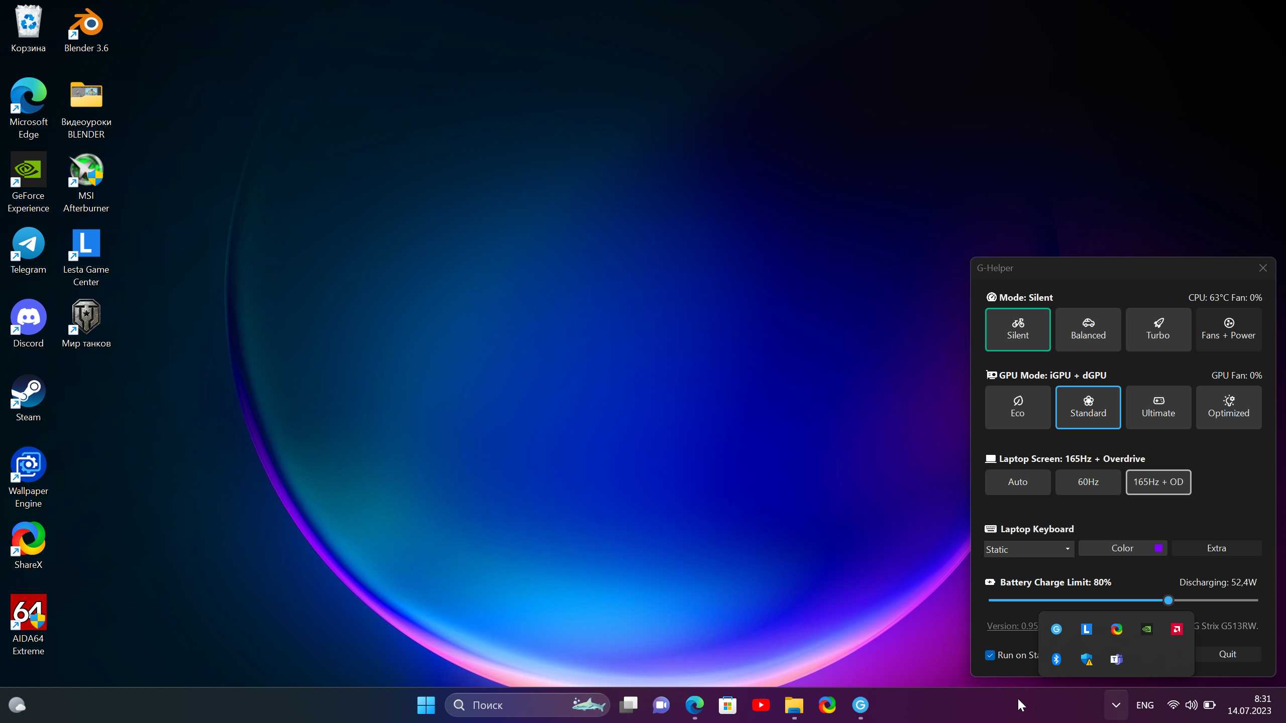Open YouTube from the taskbar

click(x=761, y=705)
